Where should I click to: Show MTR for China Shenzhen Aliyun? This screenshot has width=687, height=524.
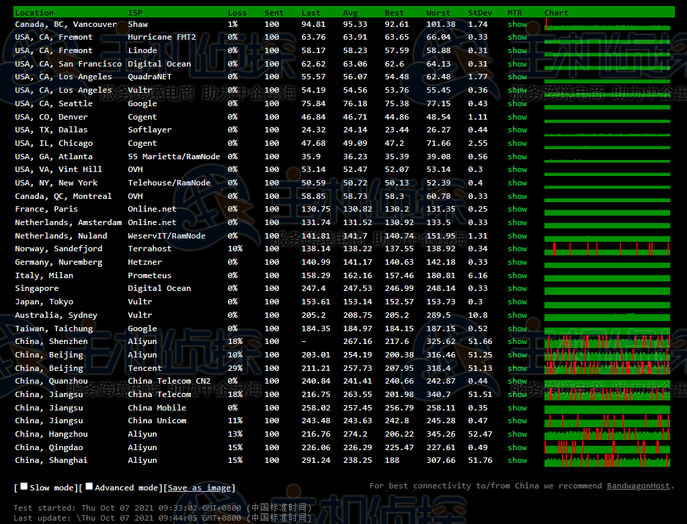pos(517,341)
